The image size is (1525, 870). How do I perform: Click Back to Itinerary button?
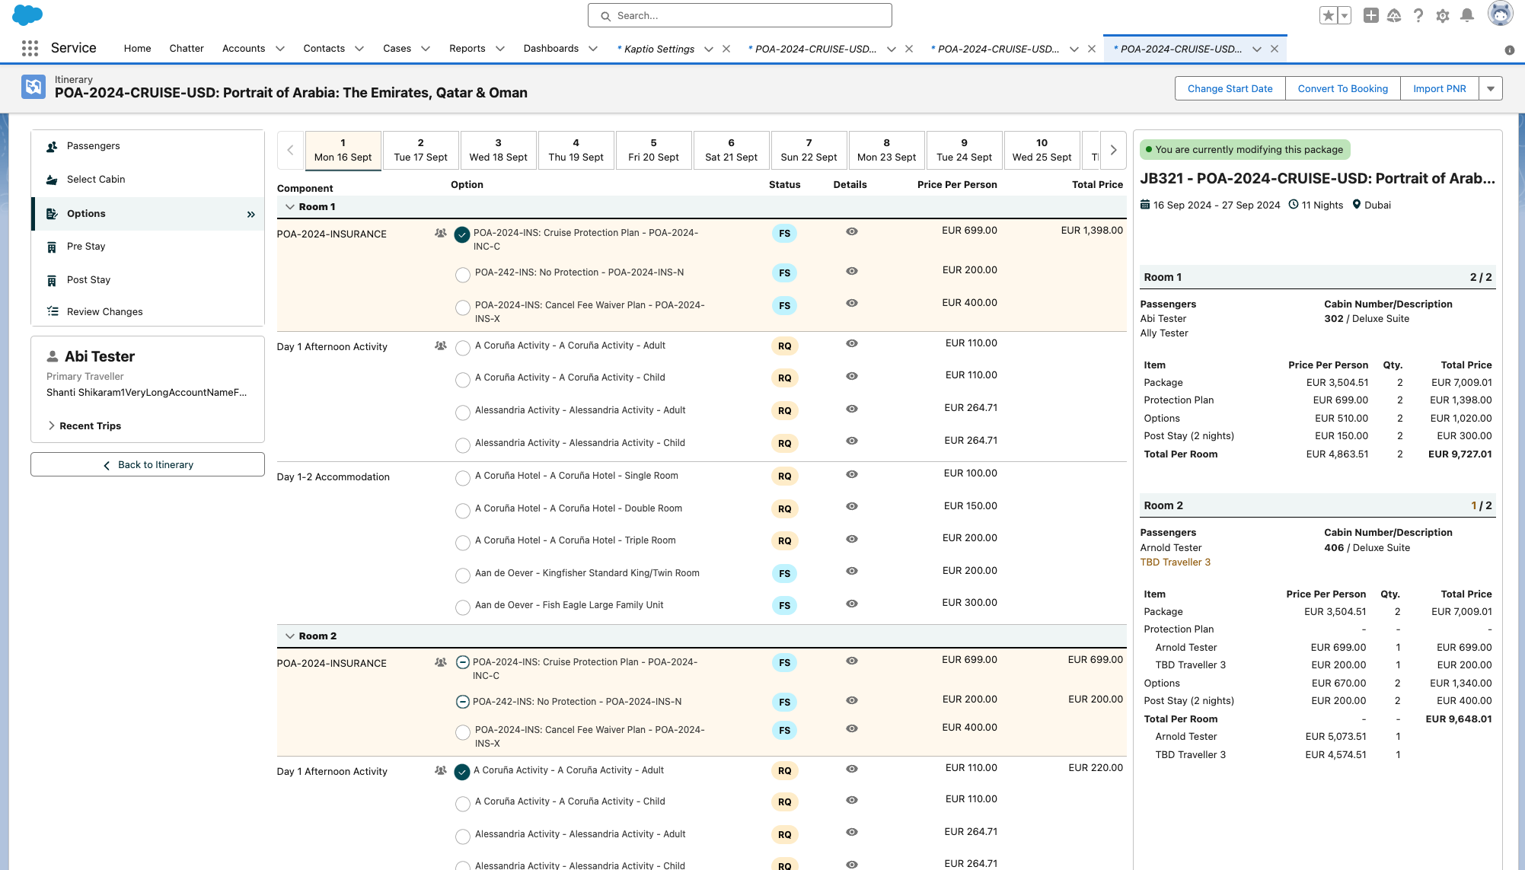click(x=148, y=464)
